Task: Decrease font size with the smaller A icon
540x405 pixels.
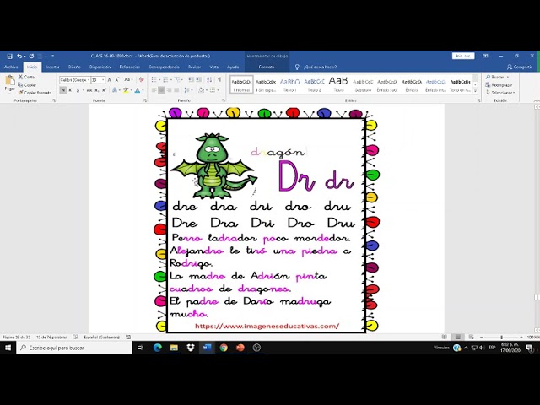Action: pos(117,80)
